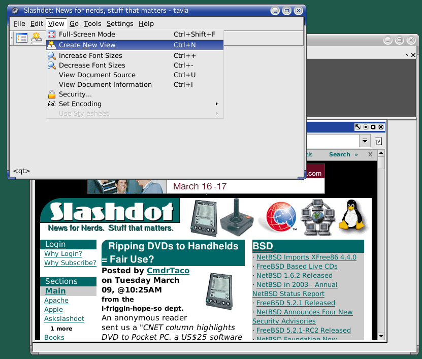Open the Login link on Slashdot

[55, 244]
